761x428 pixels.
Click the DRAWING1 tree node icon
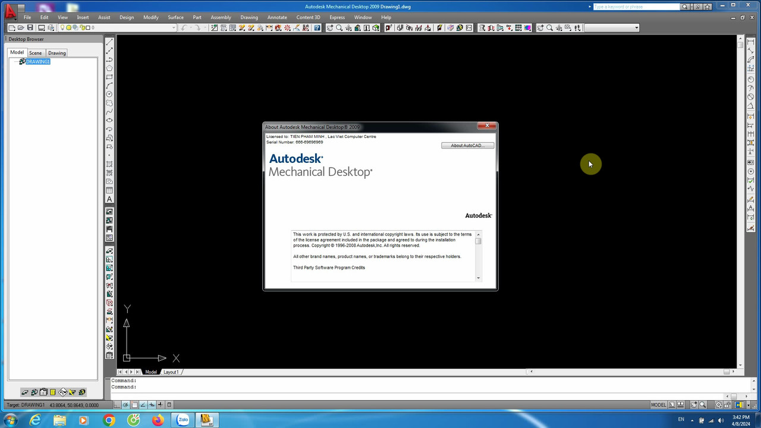(22, 62)
